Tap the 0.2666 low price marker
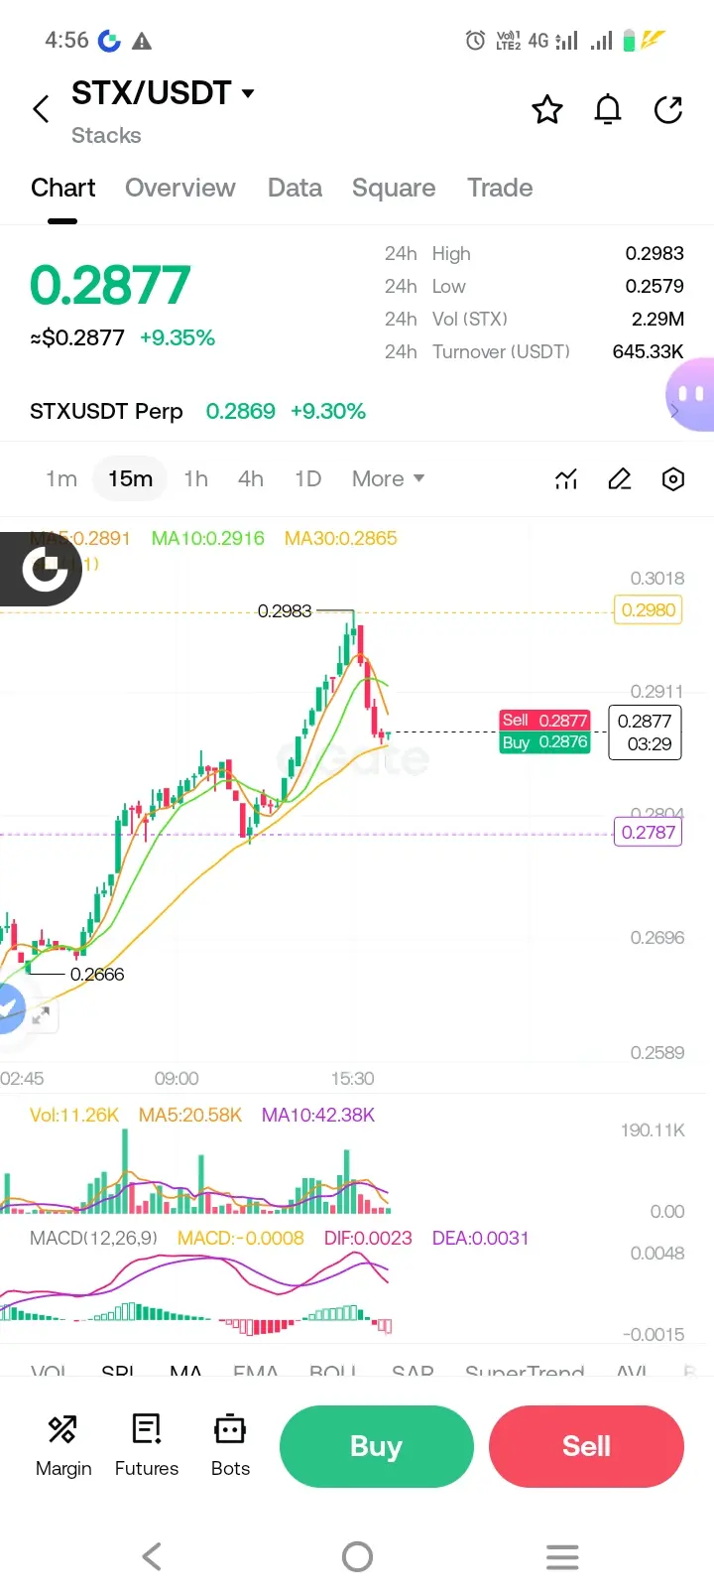This screenshot has height=1596, width=714. [97, 974]
